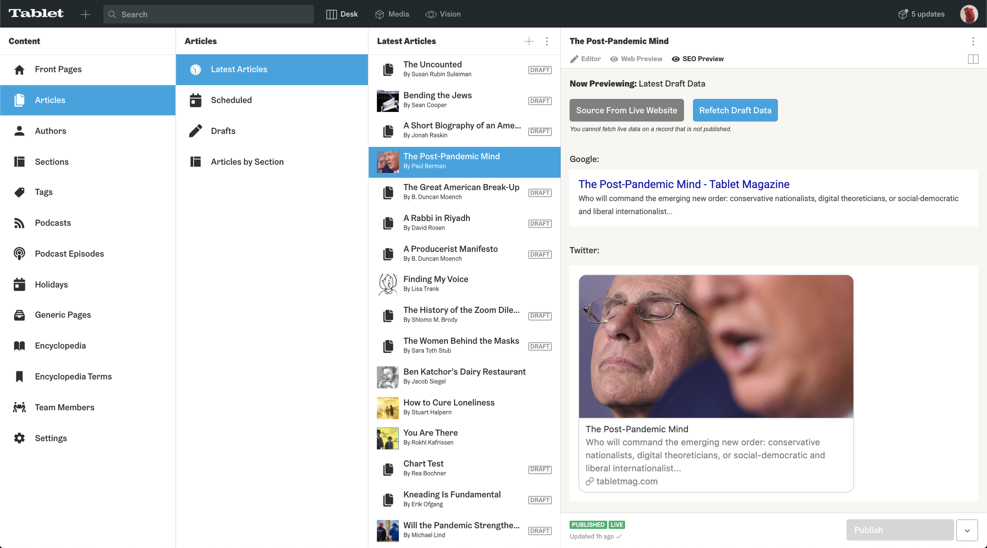The width and height of the screenshot is (987, 548).
Task: Click the Search input field
Action: (x=209, y=15)
